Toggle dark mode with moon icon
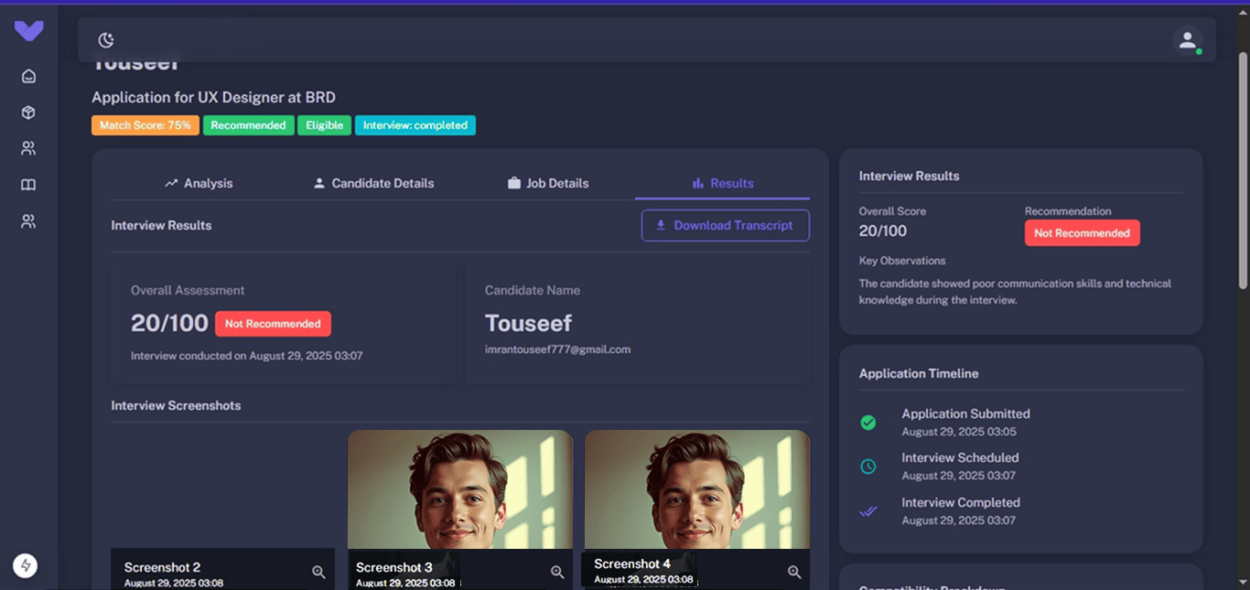The height and width of the screenshot is (590, 1250). [106, 40]
